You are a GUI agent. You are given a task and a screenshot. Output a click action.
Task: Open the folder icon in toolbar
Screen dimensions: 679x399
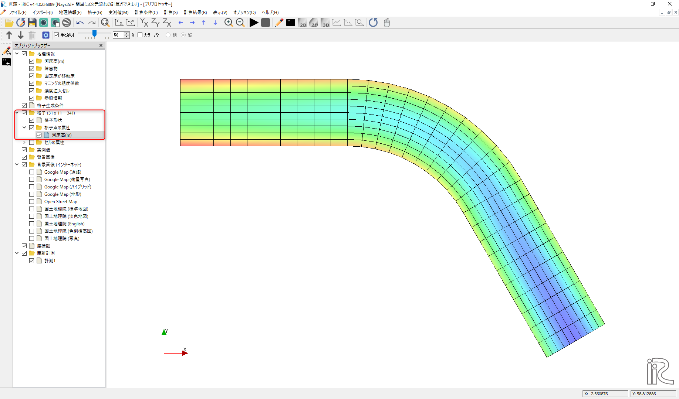(9, 23)
